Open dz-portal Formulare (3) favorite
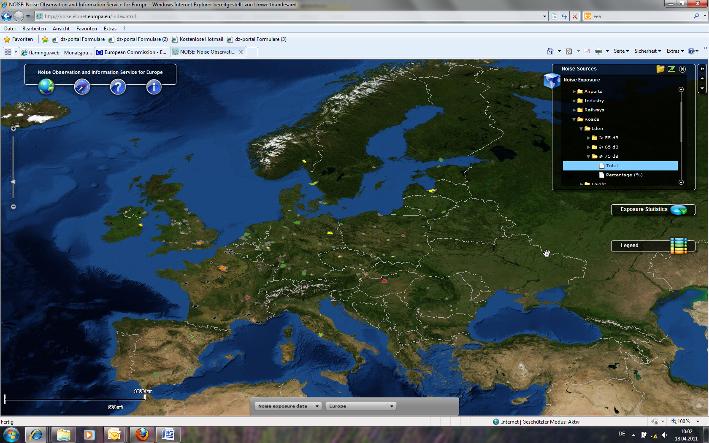Screen dimensions: 709x443 (x=257, y=39)
